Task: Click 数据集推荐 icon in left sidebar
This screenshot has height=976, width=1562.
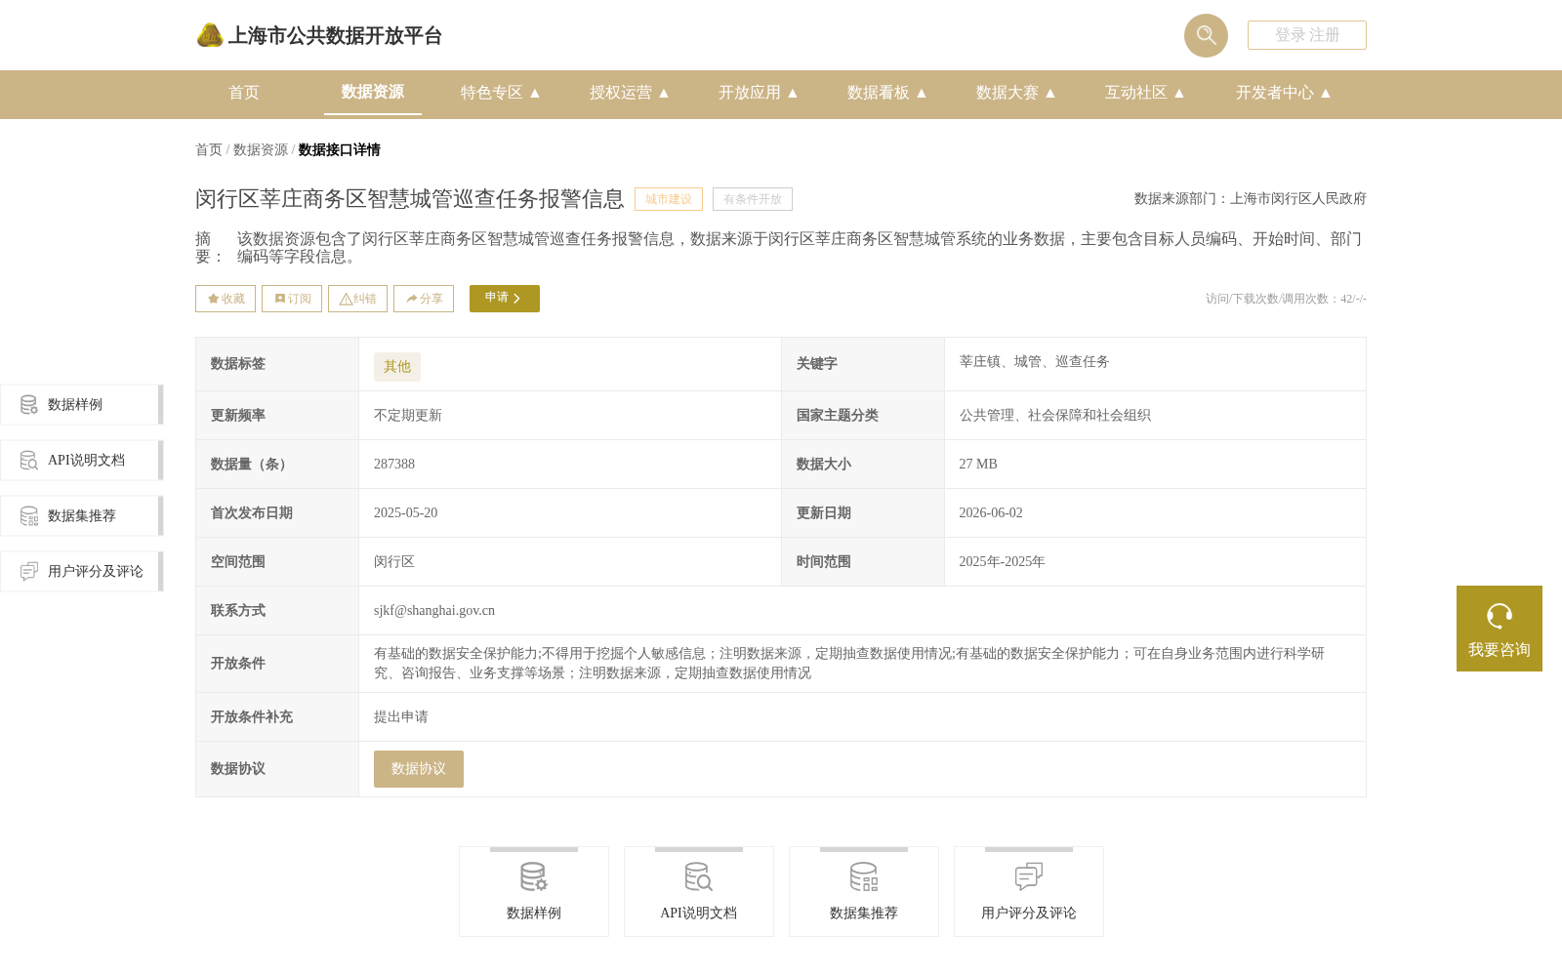Action: click(29, 516)
